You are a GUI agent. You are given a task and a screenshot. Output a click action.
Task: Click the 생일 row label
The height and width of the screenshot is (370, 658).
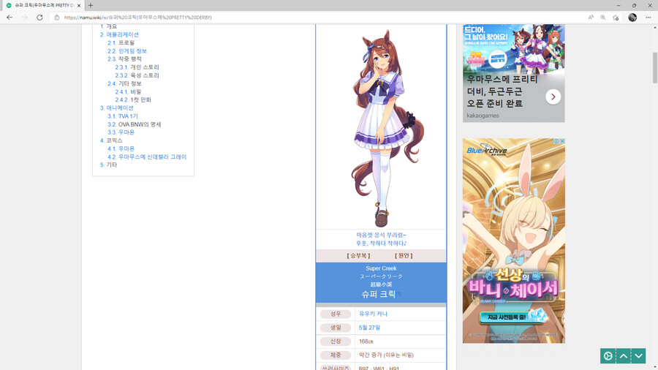tap(336, 328)
